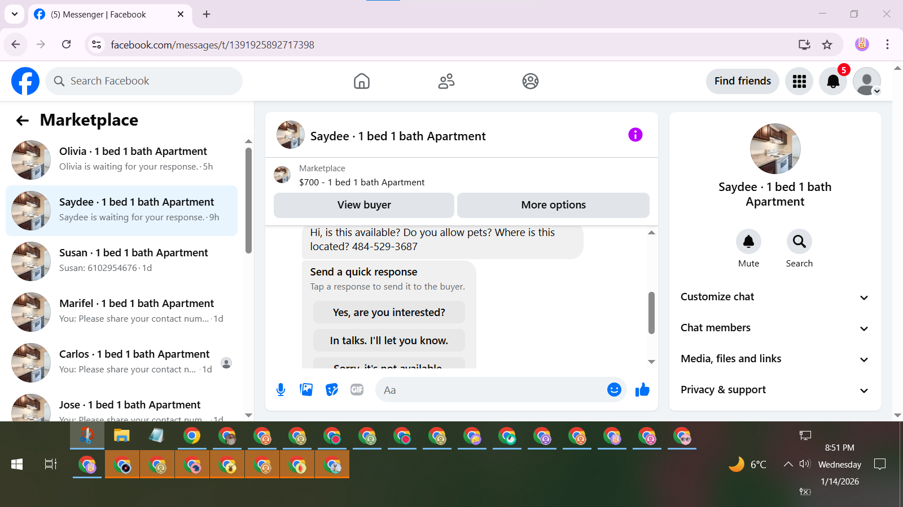Show hidden system tray icons chevron
The image size is (903, 507).
pyautogui.click(x=788, y=464)
